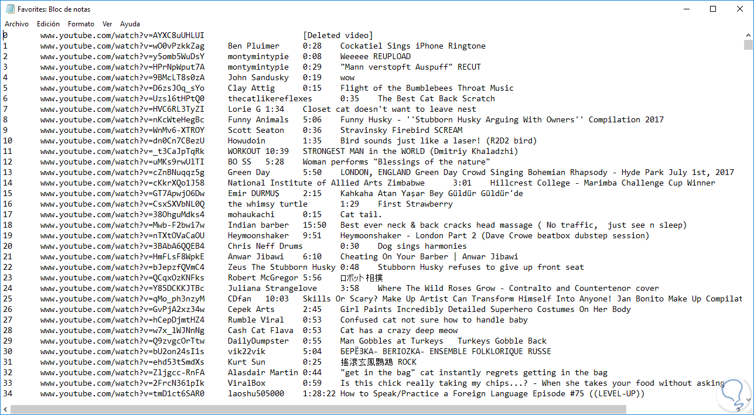754x415 pixels.
Task: Click on "ViralBox" author name
Action: [247, 383]
